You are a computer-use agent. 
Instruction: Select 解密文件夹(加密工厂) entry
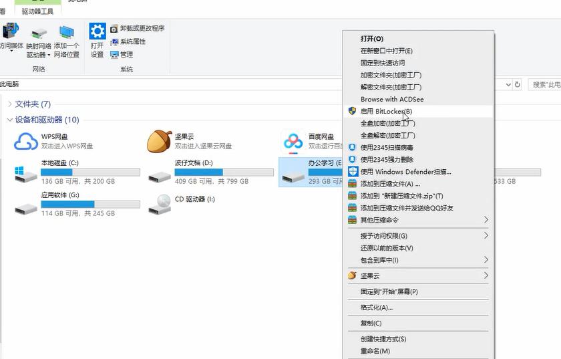[419, 87]
